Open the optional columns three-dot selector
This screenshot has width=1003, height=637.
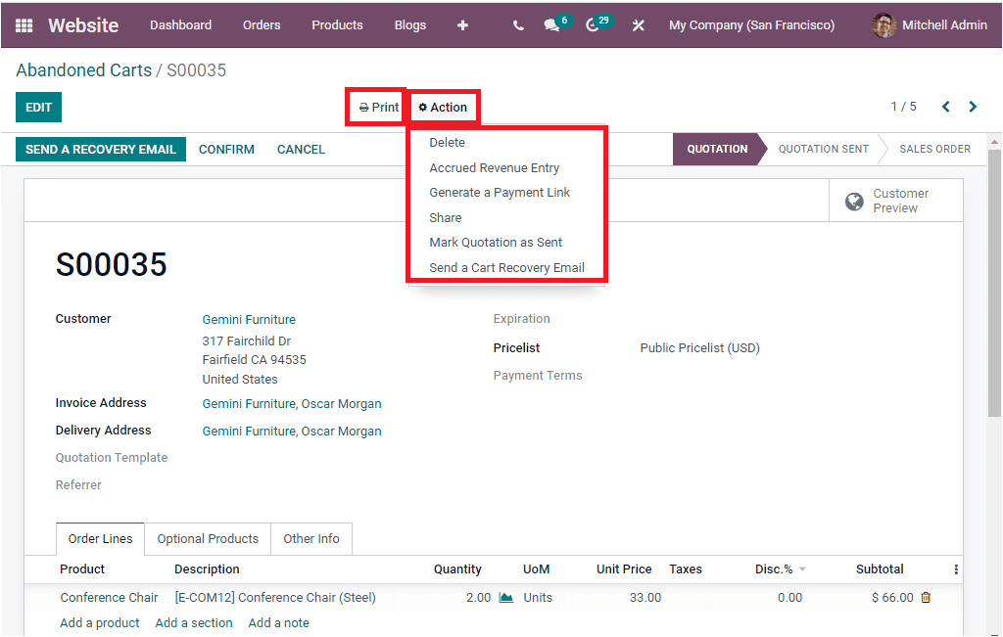(x=957, y=569)
